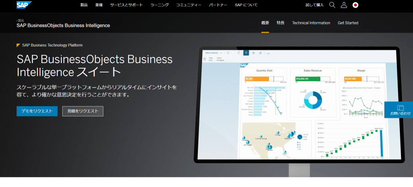Click the SAP logo inside the dashboard
413x187 pixels.
click(x=244, y=65)
